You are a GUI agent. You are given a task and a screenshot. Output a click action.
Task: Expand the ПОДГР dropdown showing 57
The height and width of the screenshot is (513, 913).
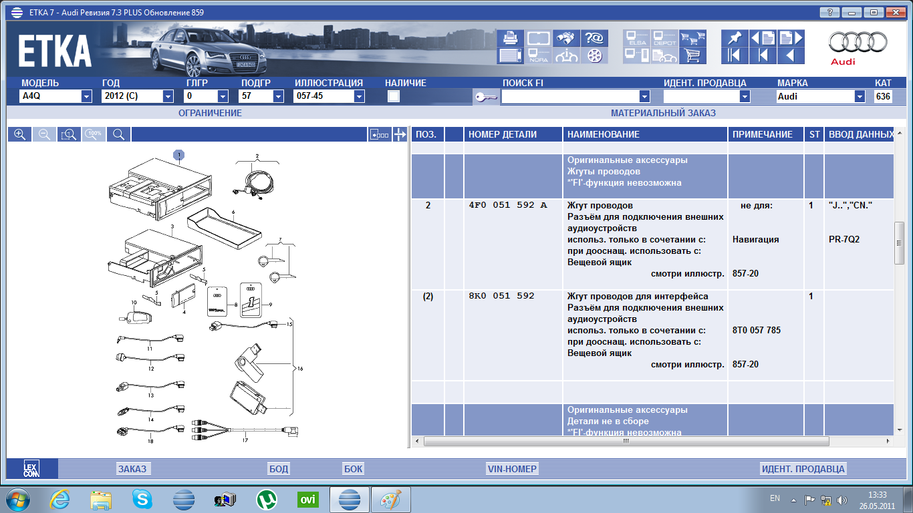[278, 96]
